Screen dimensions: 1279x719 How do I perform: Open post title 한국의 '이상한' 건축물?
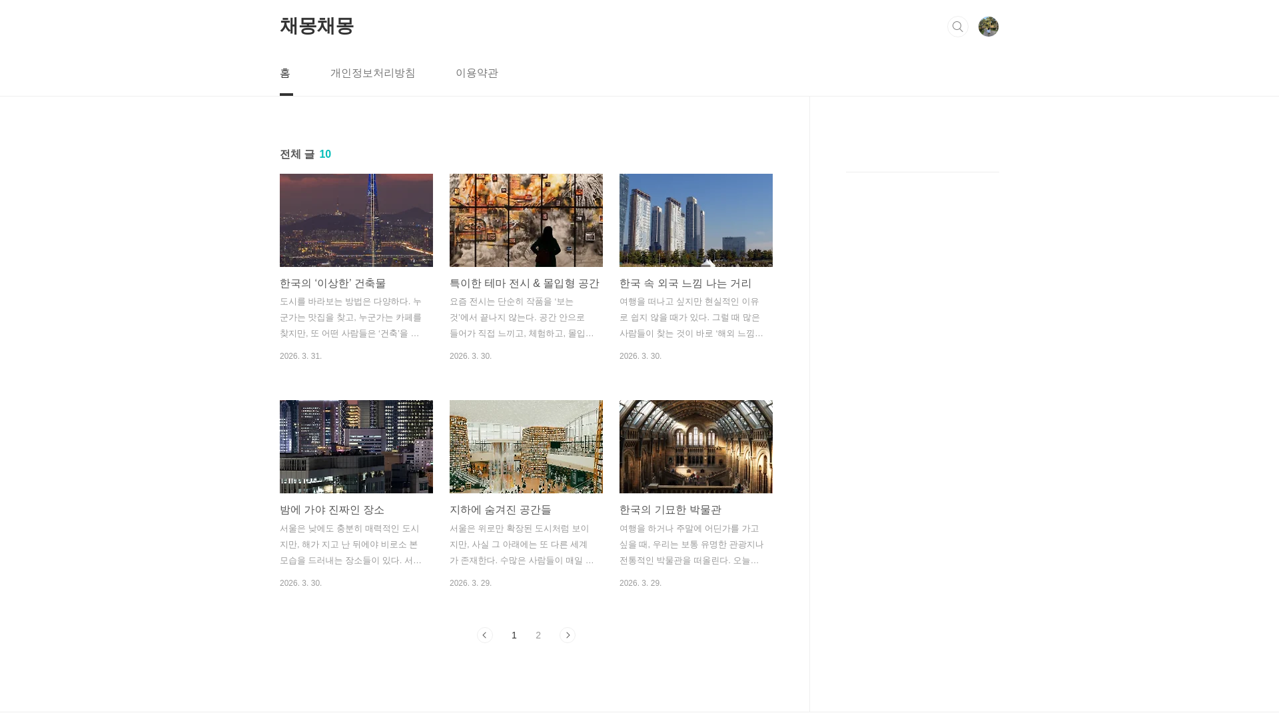click(333, 284)
